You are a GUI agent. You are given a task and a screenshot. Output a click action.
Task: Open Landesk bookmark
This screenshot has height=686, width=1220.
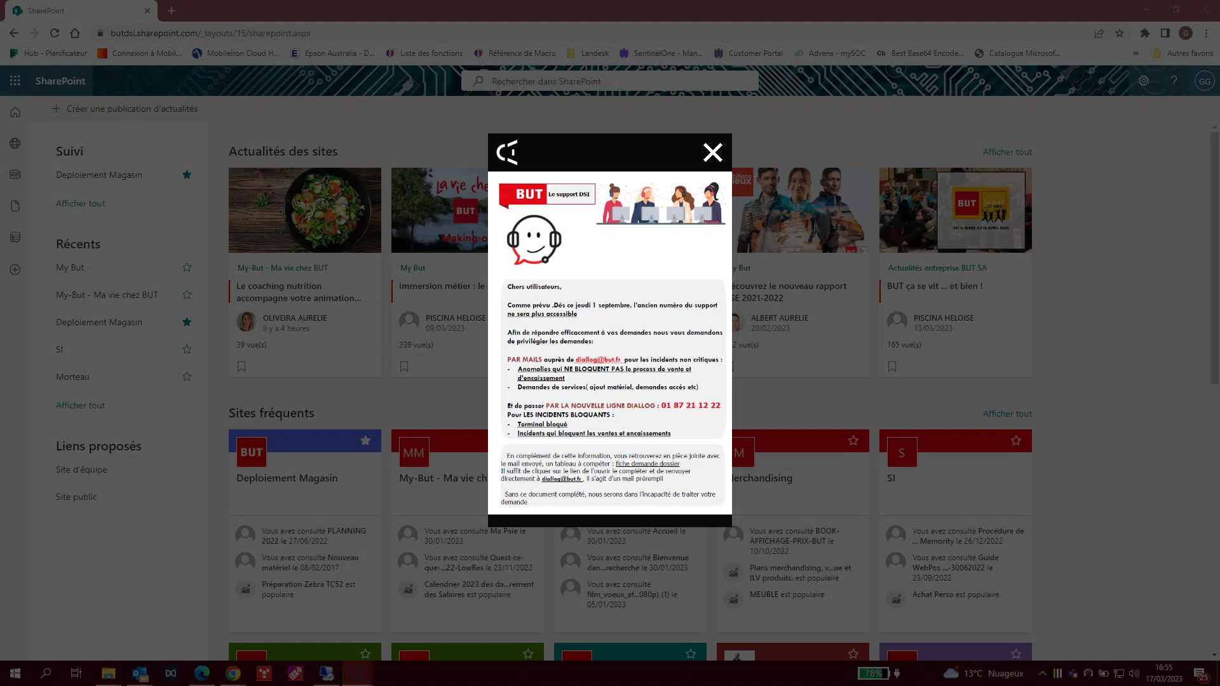588,53
